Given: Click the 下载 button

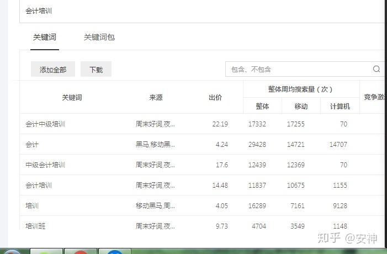Looking at the screenshot, I should coord(96,70).
